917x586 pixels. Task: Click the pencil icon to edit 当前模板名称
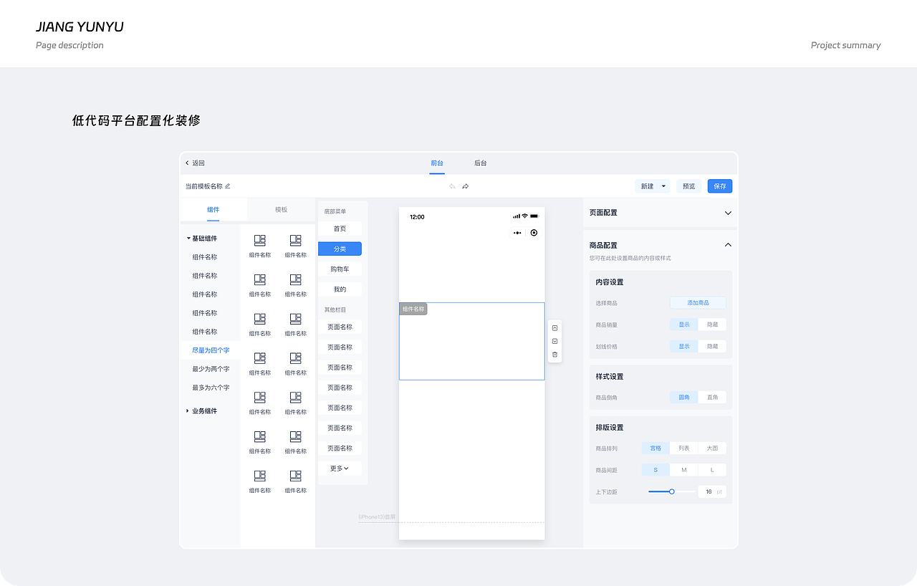[228, 186]
